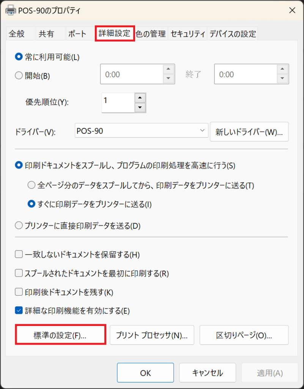Decrease the 優先順位 value with down arrow
Image resolution: width=304 pixels, height=389 pixels.
tap(140, 108)
